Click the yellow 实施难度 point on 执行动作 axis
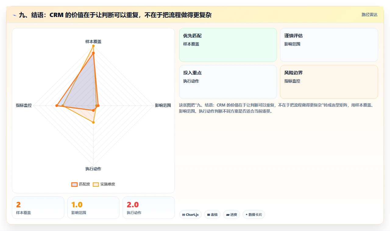 94,122
